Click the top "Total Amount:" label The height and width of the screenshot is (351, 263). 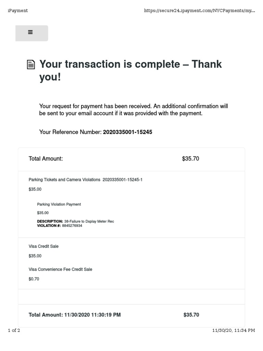pos(46,159)
